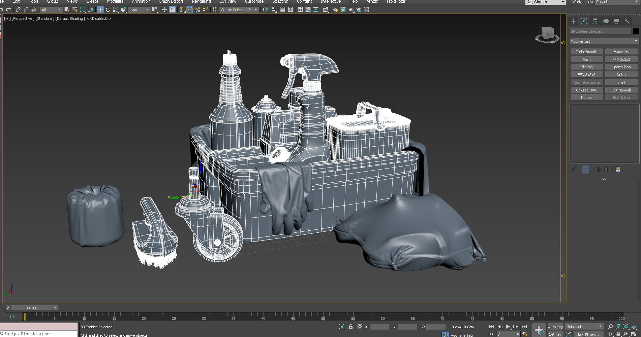Toggle Angle Snap in toolbar

pyautogui.click(x=190, y=10)
